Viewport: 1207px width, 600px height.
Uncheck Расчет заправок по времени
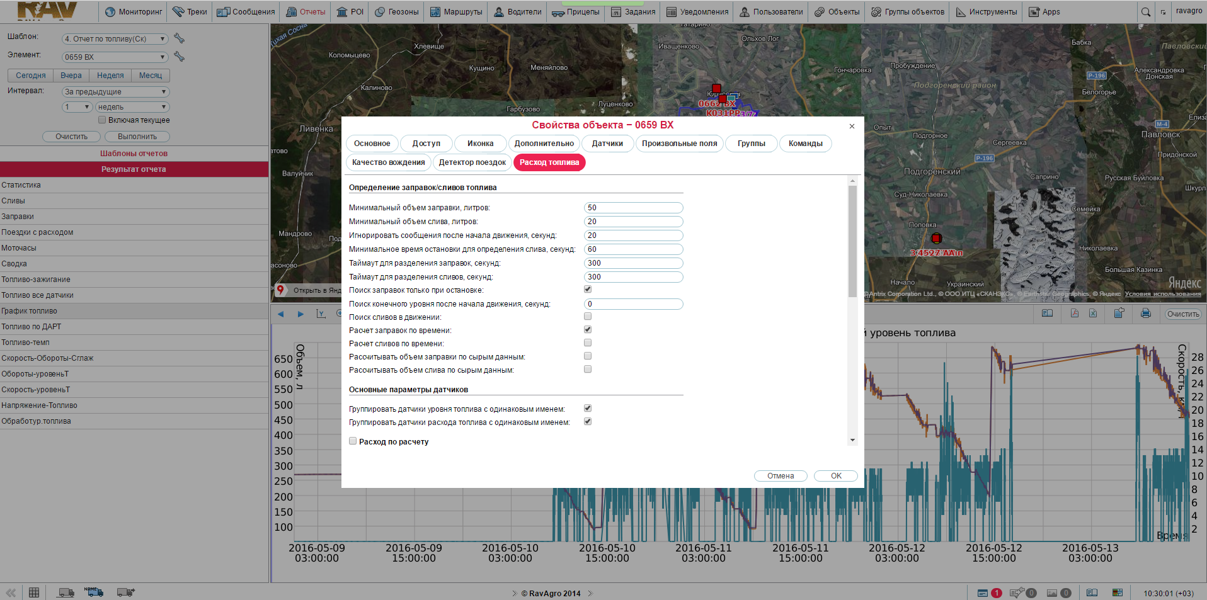click(x=588, y=330)
